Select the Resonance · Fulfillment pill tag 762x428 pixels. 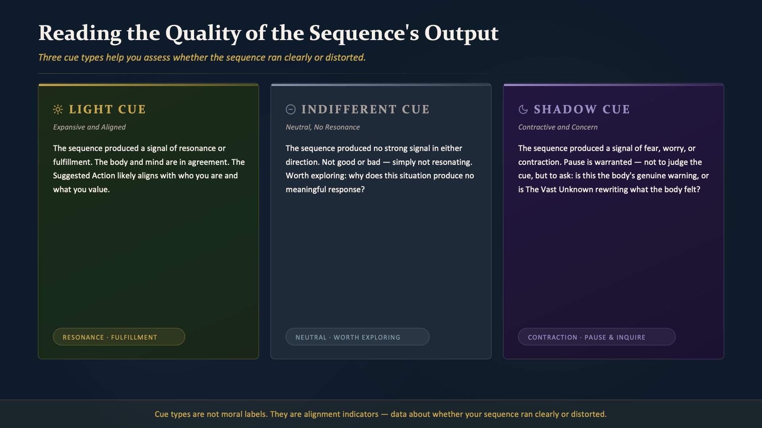click(x=119, y=337)
